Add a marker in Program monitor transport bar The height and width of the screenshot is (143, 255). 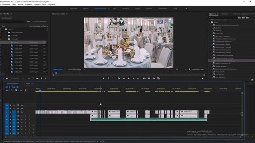pyautogui.click(x=104, y=78)
